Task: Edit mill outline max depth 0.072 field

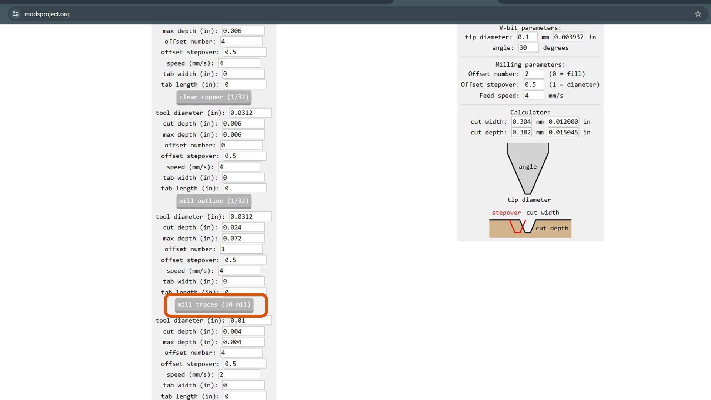Action: coord(243,238)
